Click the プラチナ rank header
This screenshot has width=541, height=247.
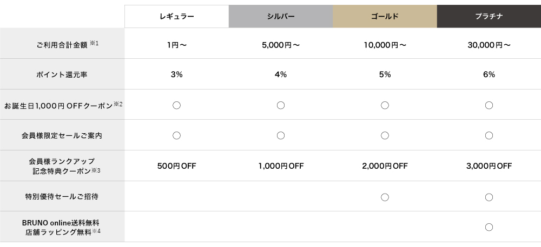click(x=489, y=17)
